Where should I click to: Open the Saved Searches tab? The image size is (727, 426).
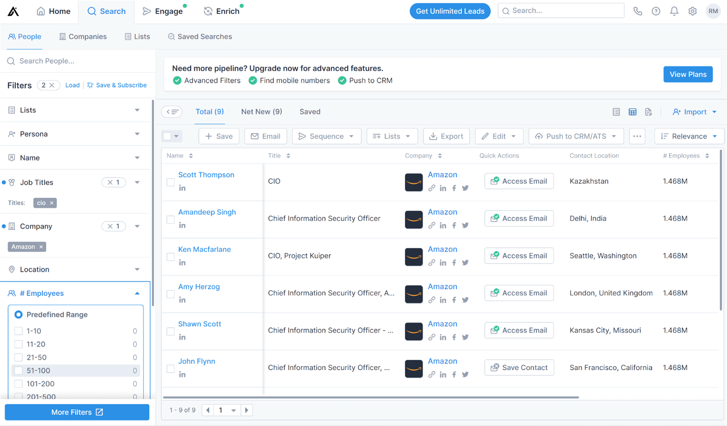click(x=200, y=36)
